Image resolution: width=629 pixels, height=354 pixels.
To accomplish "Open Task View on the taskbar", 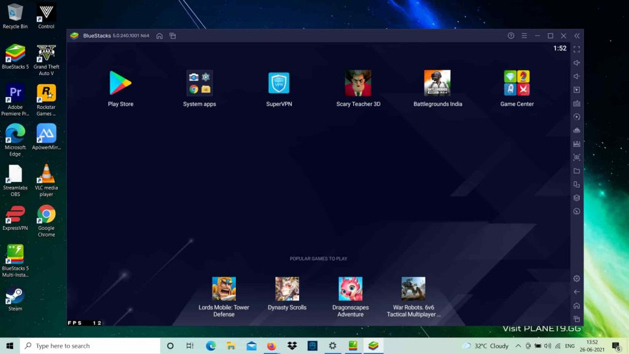I will [190, 345].
